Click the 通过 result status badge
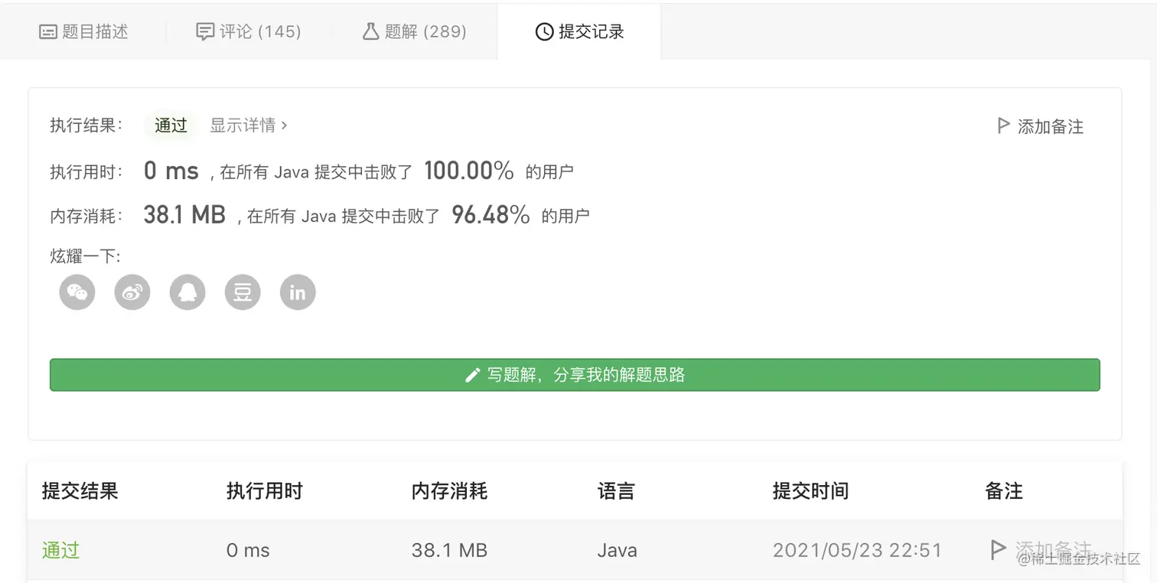 (x=171, y=125)
